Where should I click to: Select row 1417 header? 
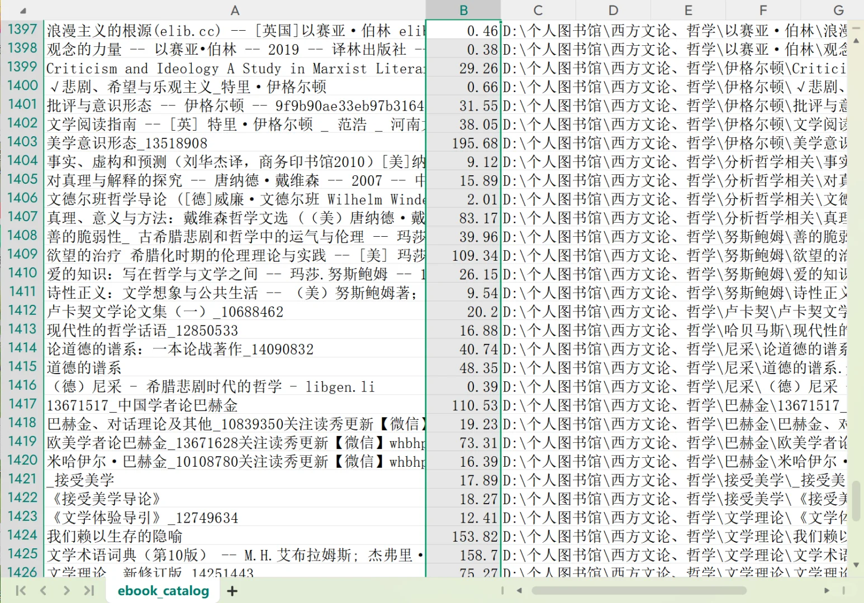[x=22, y=404]
